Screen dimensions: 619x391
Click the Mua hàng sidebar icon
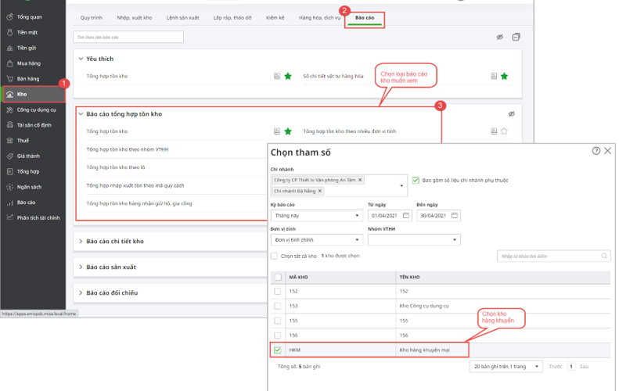click(x=9, y=63)
